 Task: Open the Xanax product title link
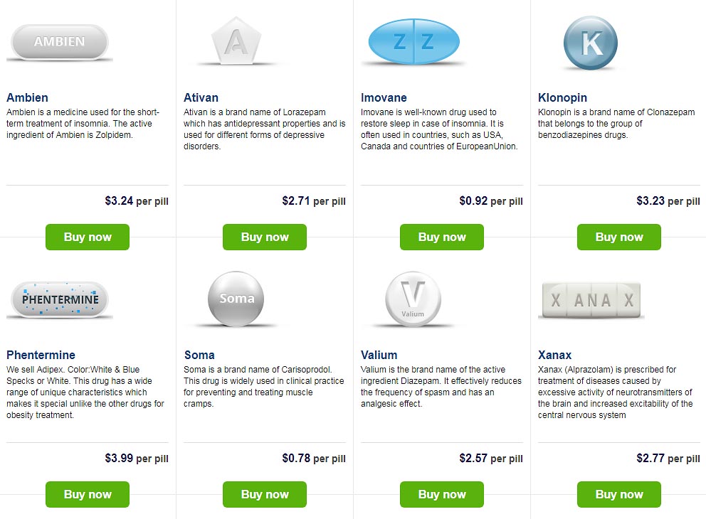click(554, 355)
